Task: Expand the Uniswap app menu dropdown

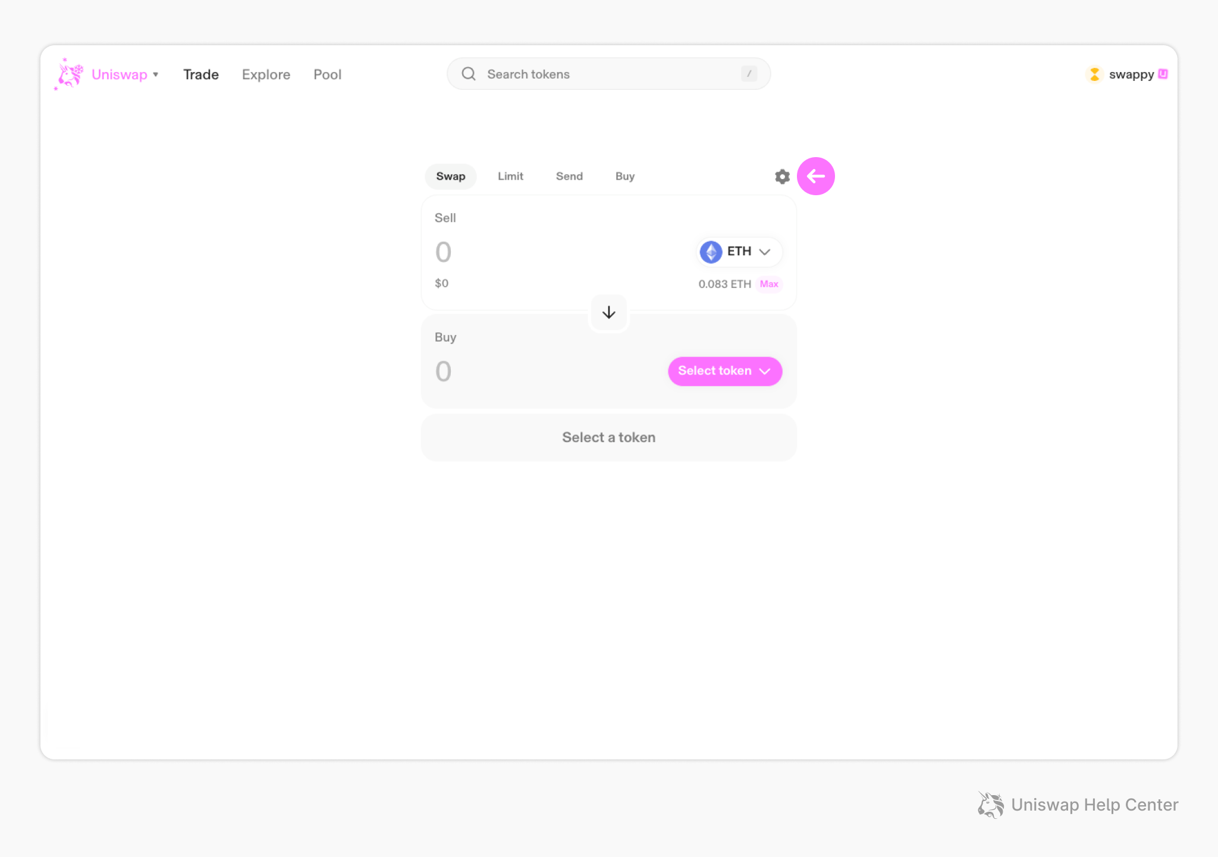Action: (x=156, y=74)
